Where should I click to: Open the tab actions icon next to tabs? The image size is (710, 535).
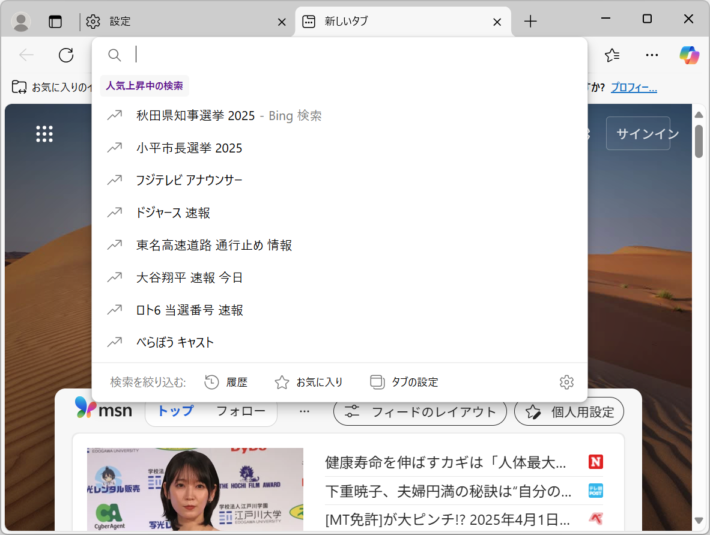55,21
